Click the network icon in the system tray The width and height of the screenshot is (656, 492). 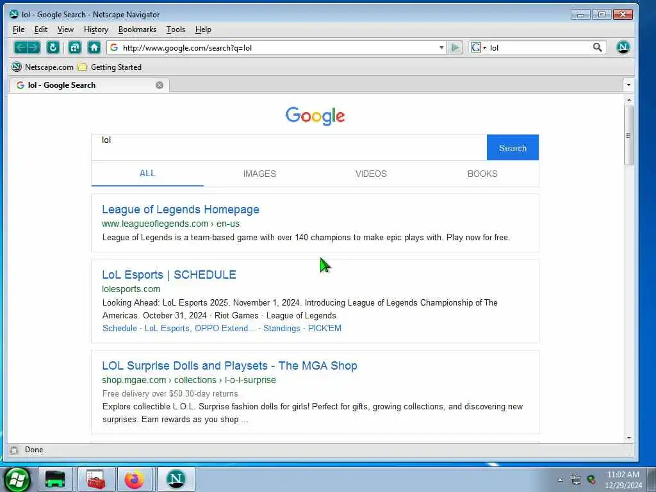(576, 480)
